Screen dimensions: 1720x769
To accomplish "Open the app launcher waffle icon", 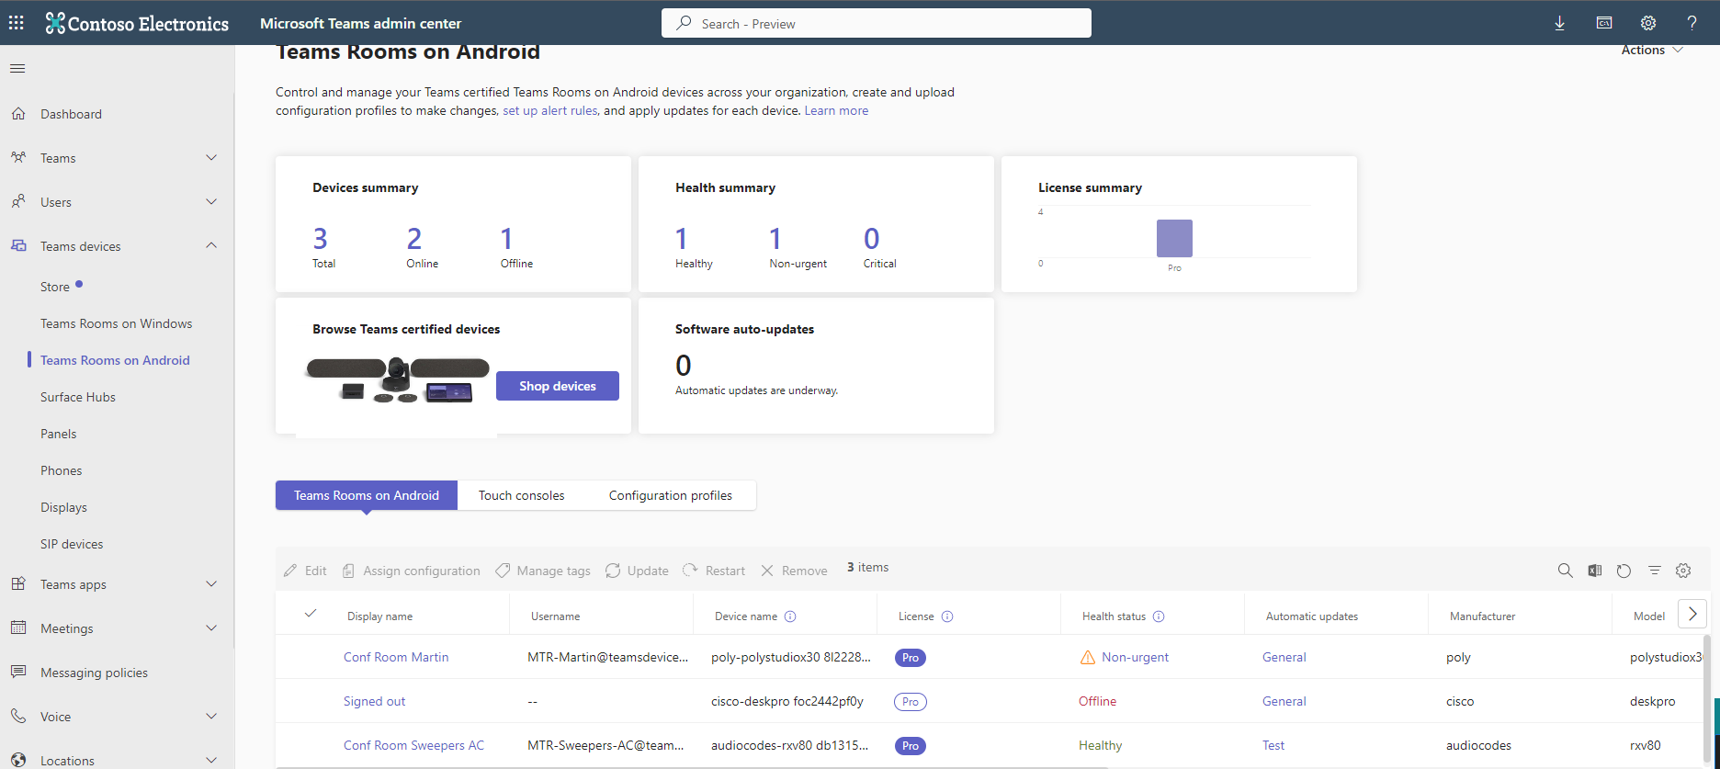I will click(x=17, y=23).
